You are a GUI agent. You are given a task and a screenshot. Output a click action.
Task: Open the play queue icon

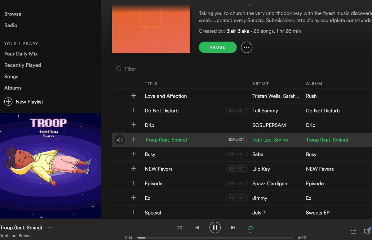point(353,232)
